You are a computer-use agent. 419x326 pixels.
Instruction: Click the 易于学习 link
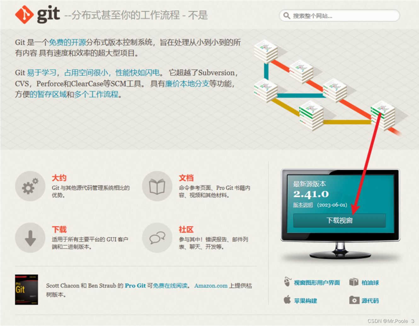coord(41,73)
